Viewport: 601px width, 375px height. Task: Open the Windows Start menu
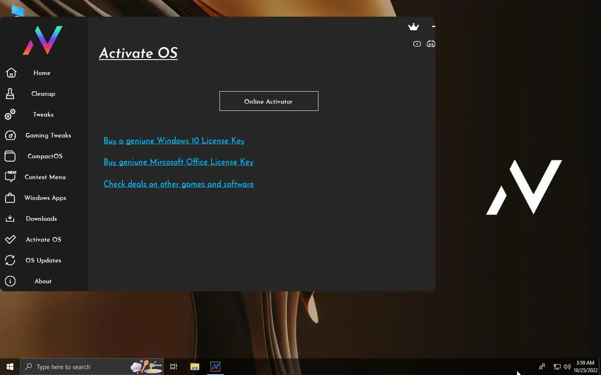[x=10, y=367]
